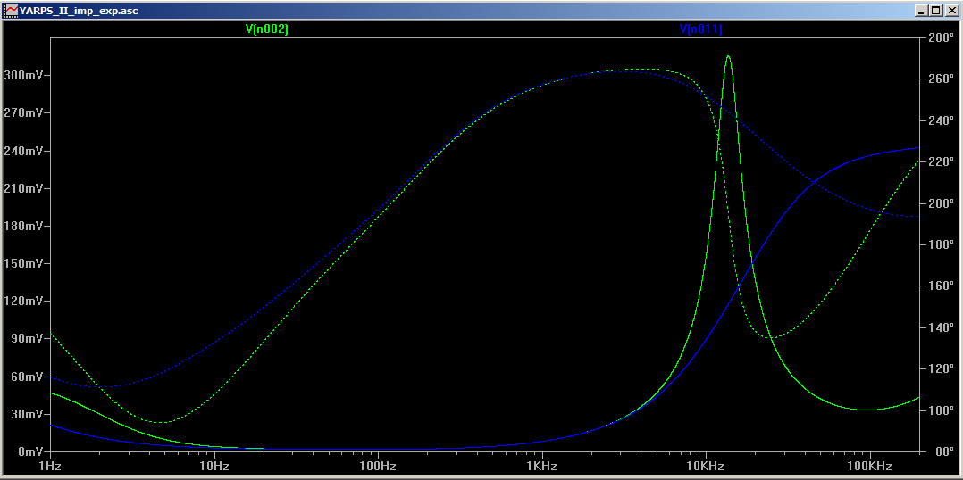Click the 180° phase axis label

(x=941, y=245)
